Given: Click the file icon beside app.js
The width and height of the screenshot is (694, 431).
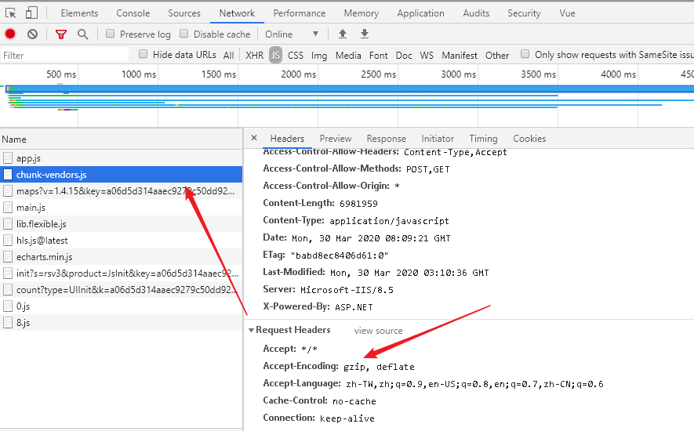Looking at the screenshot, I should (8, 158).
